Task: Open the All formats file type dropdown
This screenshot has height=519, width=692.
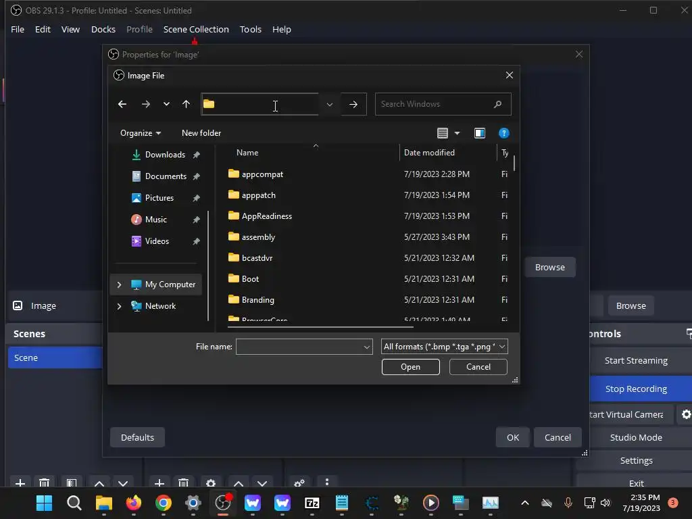Action: [x=445, y=347]
